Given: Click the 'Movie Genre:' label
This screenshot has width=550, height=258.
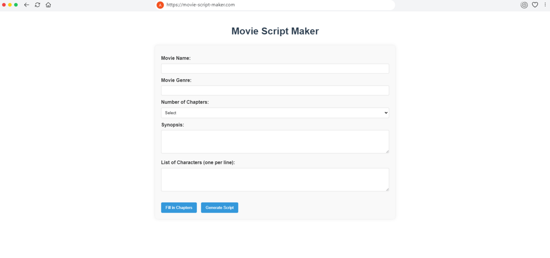Looking at the screenshot, I should (176, 80).
